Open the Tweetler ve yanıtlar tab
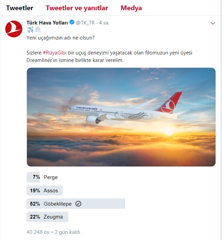Image resolution: width=222 pixels, height=240 pixels. tap(77, 8)
